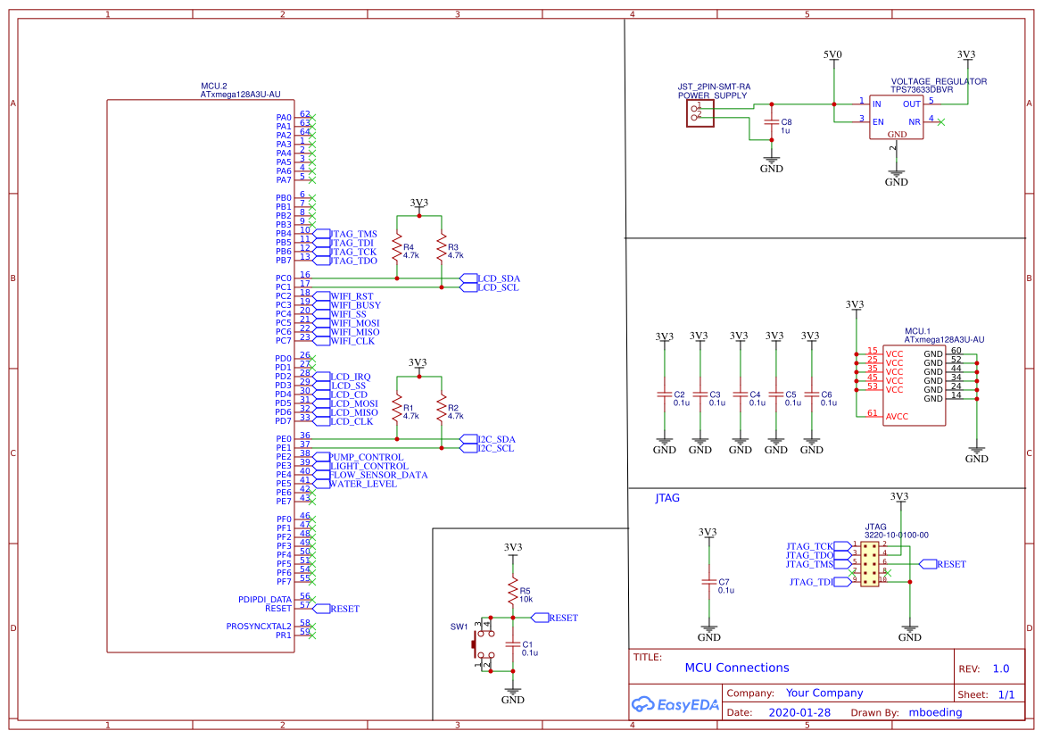This screenshot has width=1043, height=739.
Task: Click the "5V0" power net label
Action: pos(832,54)
